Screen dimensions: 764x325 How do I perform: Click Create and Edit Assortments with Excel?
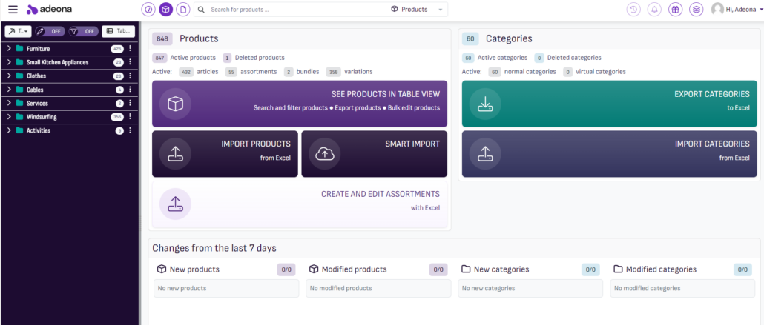tap(300, 204)
